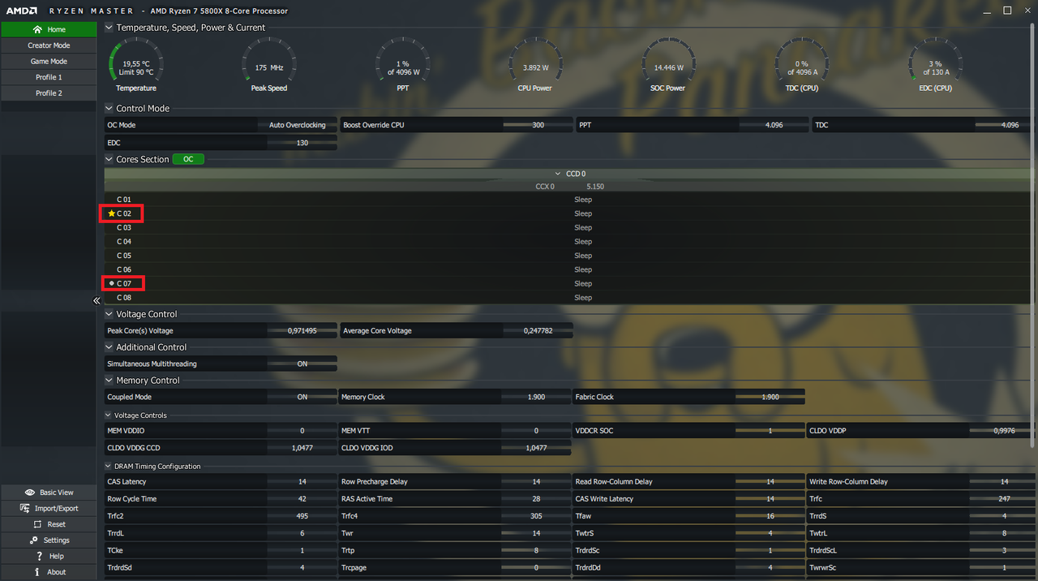The image size is (1038, 581).
Task: Click the Basic View button label
Action: click(x=57, y=493)
